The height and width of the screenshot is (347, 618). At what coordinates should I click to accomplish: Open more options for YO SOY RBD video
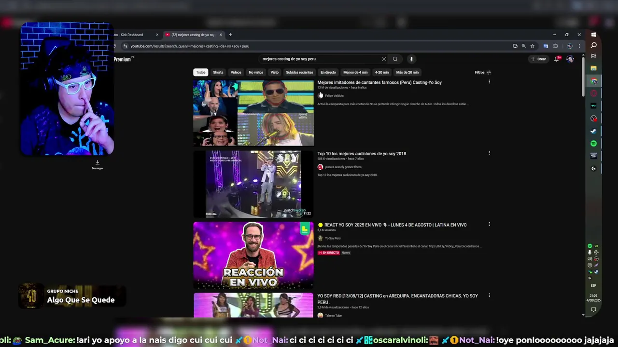(x=489, y=295)
